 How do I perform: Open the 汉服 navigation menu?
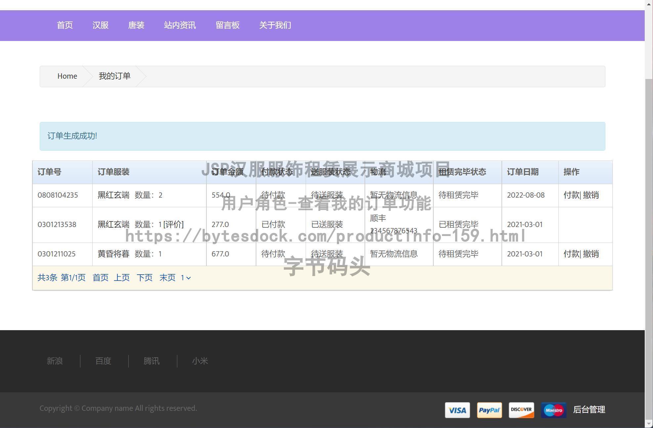100,25
